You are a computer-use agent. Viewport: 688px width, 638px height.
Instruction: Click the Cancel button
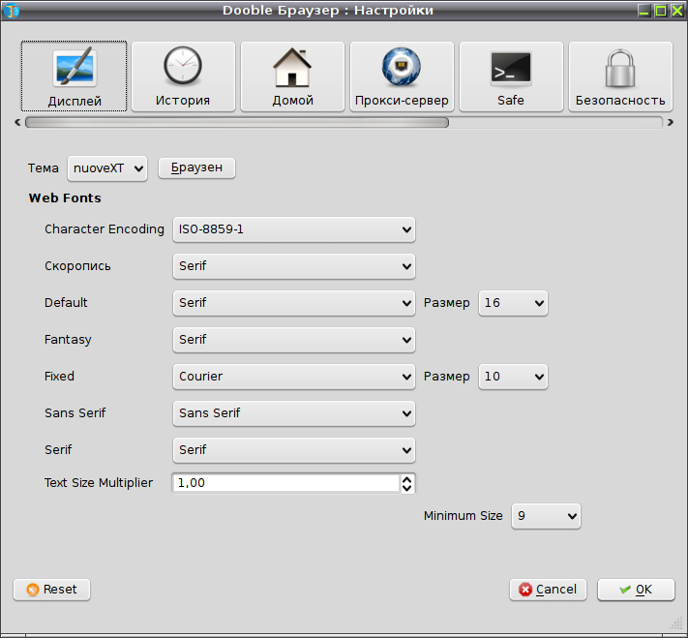click(548, 590)
